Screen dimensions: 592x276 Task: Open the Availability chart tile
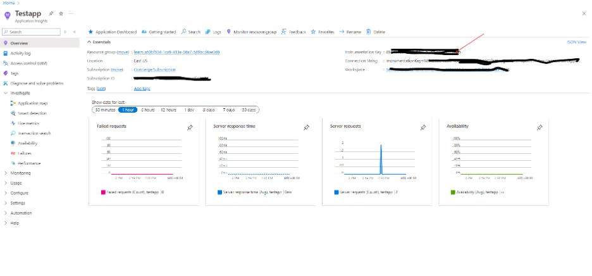tap(493, 162)
